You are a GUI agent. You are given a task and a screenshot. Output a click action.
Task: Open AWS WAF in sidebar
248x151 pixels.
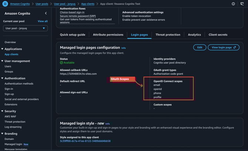10,116
